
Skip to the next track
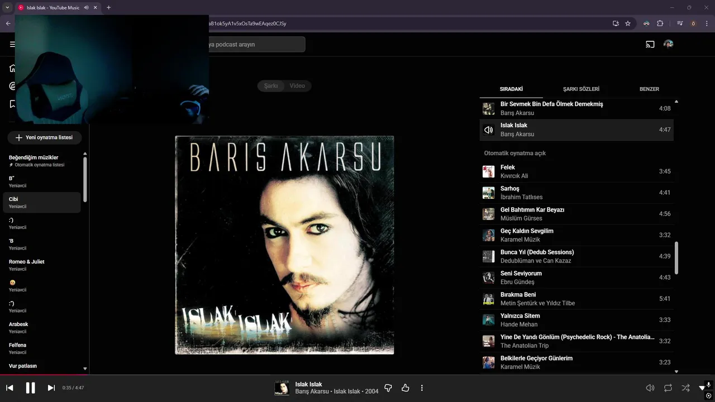pos(51,388)
